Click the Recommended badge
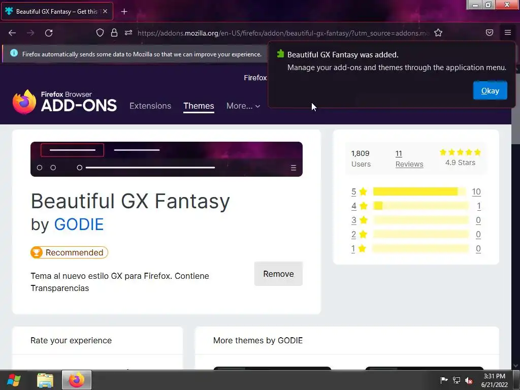This screenshot has width=520, height=390. [69, 252]
